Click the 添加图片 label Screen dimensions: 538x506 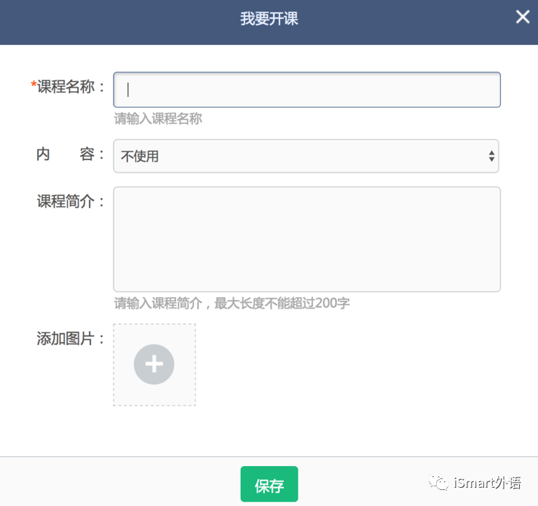tap(71, 339)
